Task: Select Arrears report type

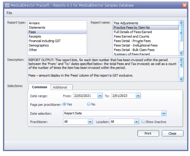Action: (57, 23)
